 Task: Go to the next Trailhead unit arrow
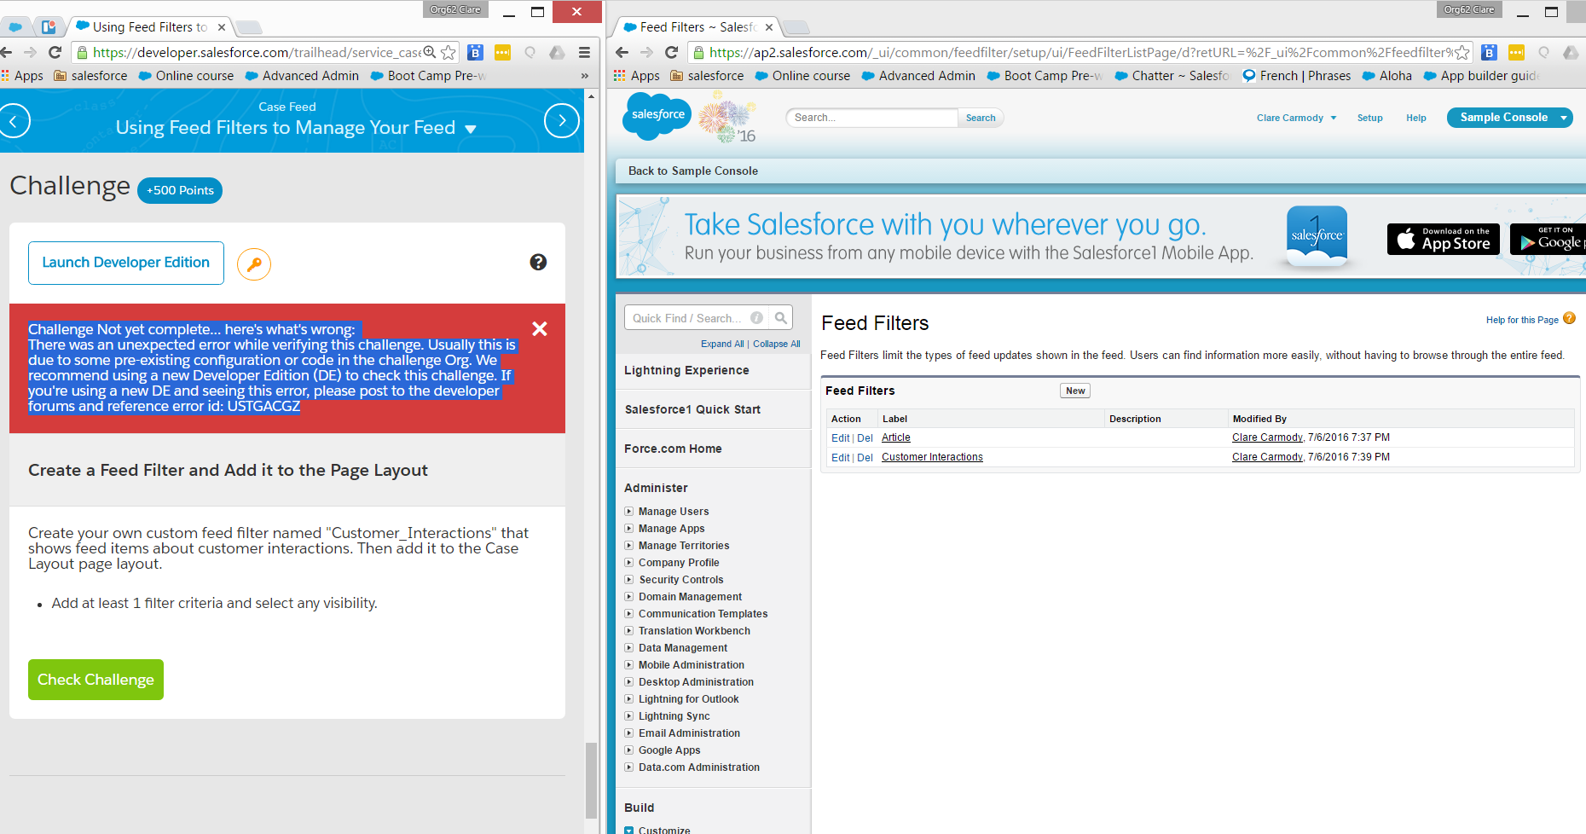(561, 121)
